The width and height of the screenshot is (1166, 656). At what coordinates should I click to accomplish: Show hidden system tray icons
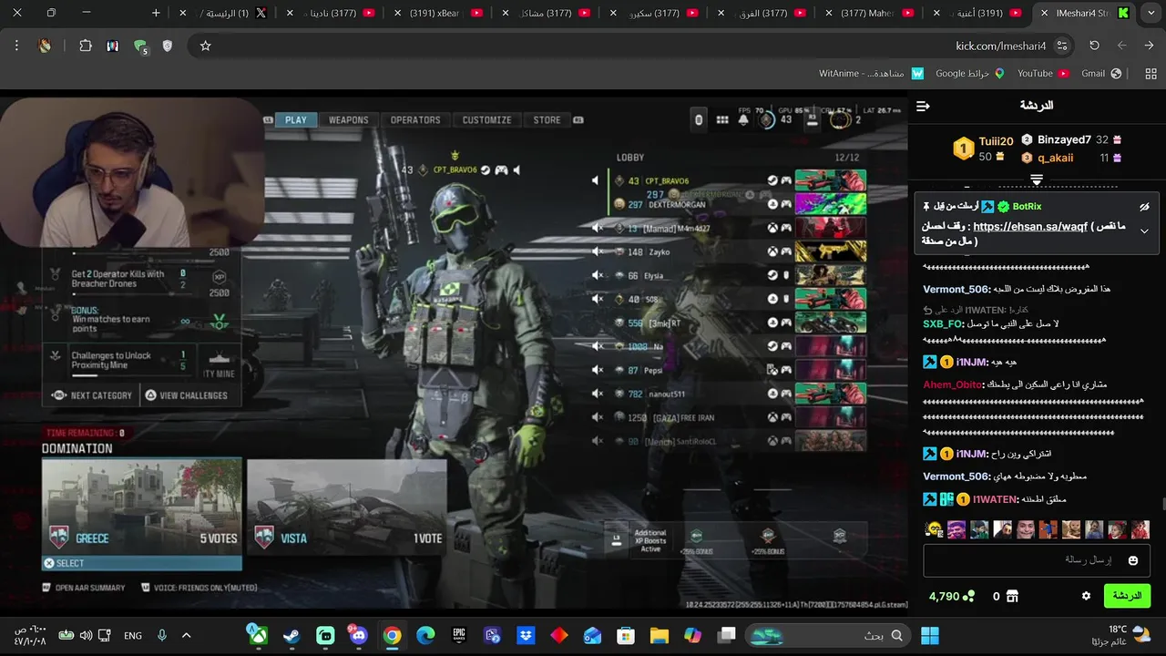tap(186, 635)
